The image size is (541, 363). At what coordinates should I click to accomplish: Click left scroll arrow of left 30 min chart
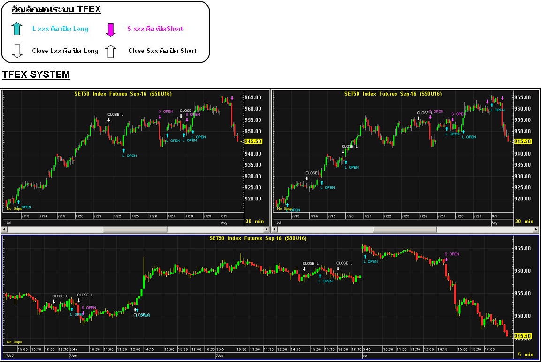tap(5, 229)
